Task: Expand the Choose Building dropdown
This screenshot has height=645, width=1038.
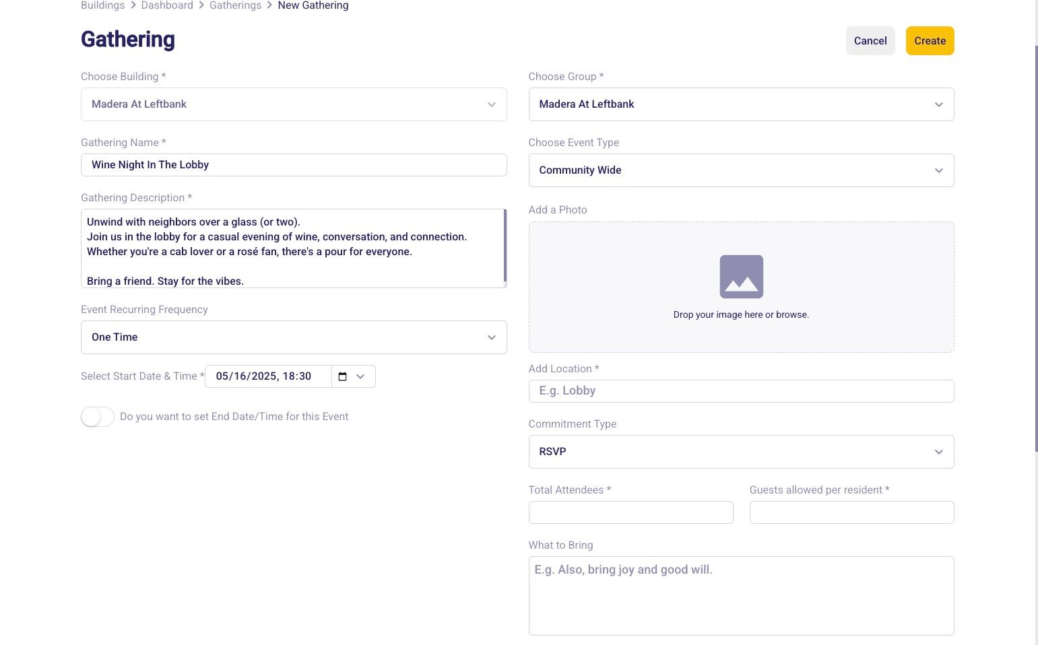Action: (294, 104)
